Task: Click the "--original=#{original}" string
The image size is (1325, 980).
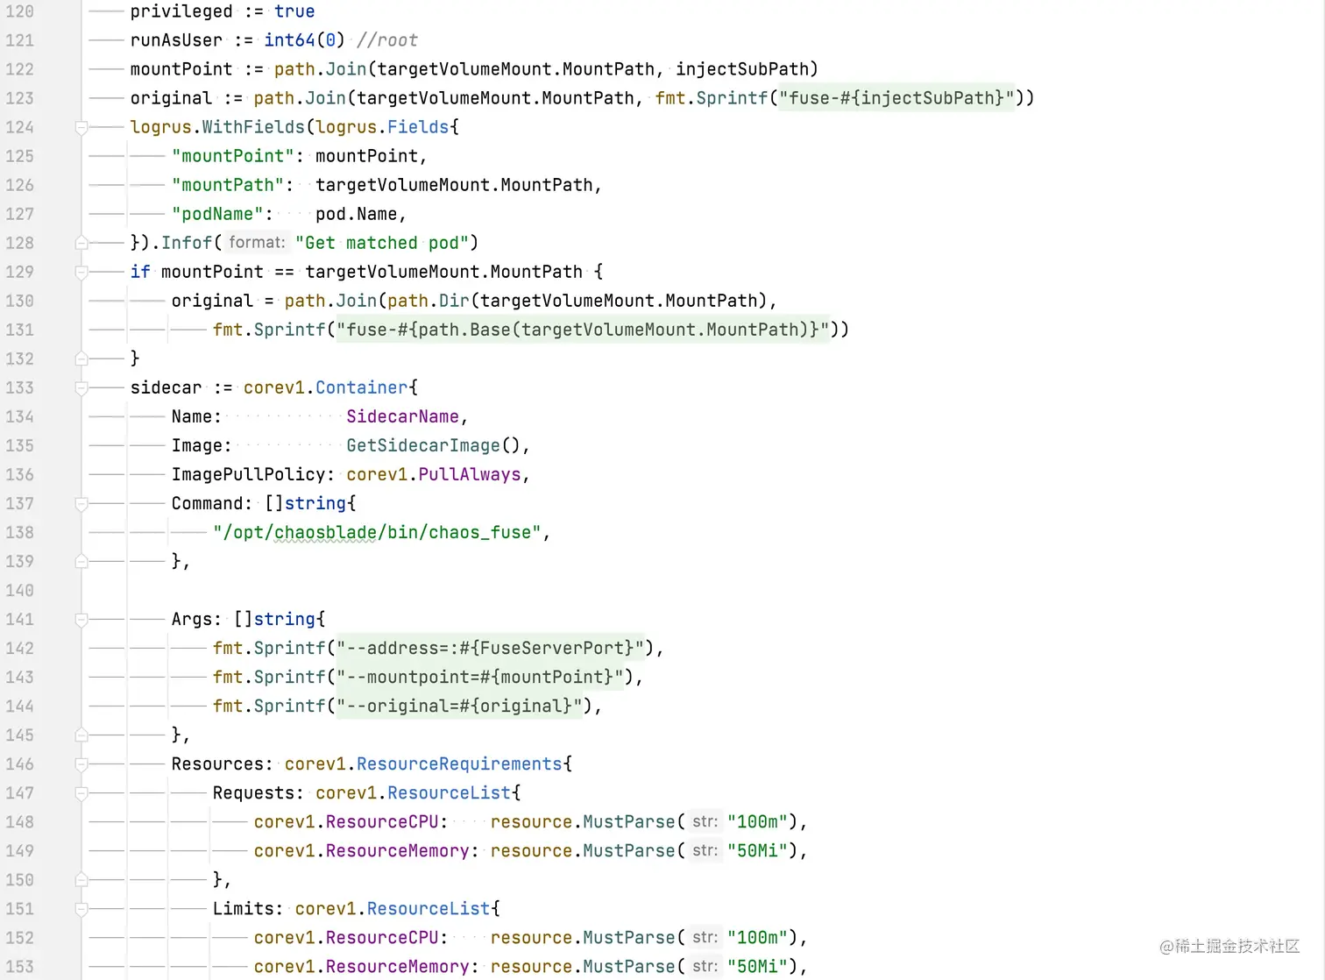Action: pos(459,706)
